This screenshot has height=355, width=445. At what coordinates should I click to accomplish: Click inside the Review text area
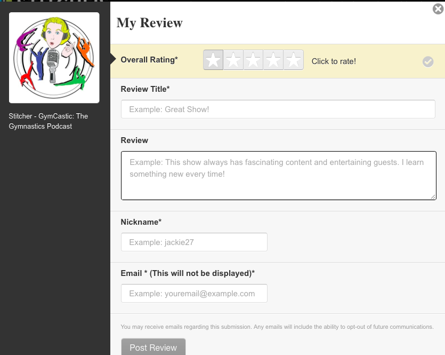tap(278, 176)
